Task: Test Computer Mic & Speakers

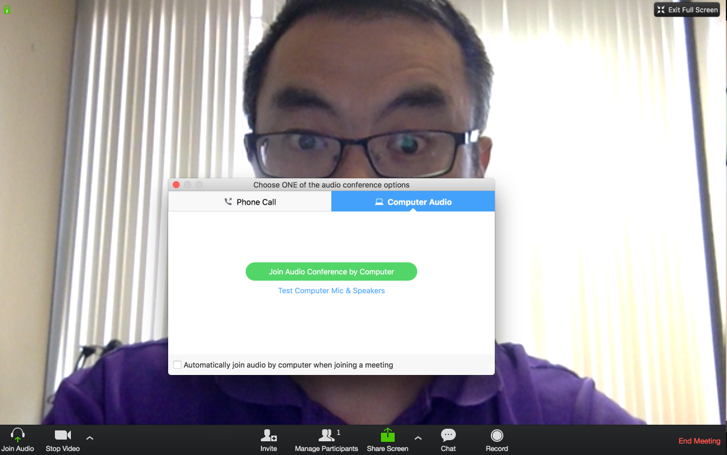Action: pyautogui.click(x=331, y=290)
